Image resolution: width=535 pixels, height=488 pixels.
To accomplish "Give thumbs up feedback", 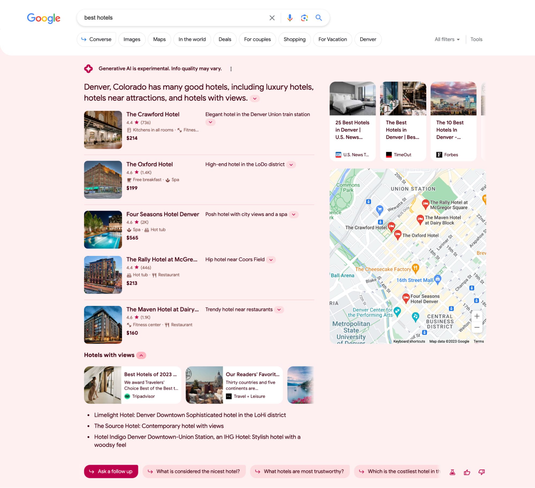I will tap(467, 472).
